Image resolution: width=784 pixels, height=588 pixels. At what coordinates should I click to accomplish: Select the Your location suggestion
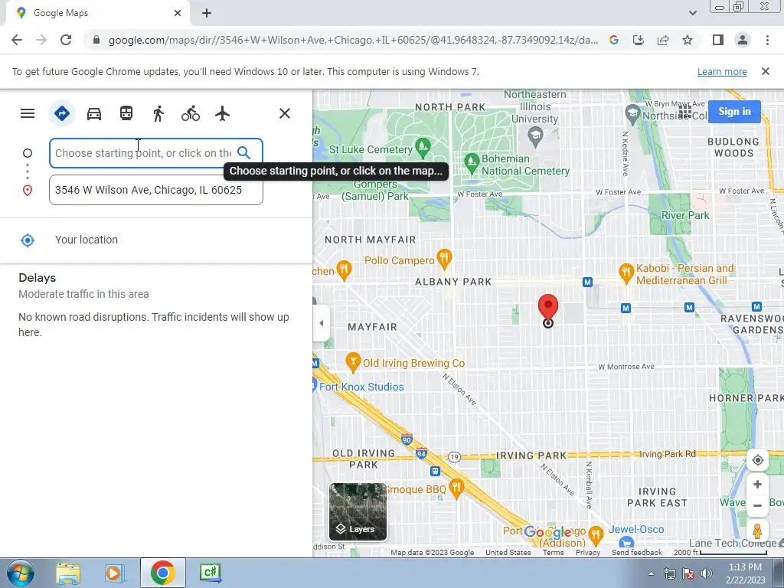point(156,240)
